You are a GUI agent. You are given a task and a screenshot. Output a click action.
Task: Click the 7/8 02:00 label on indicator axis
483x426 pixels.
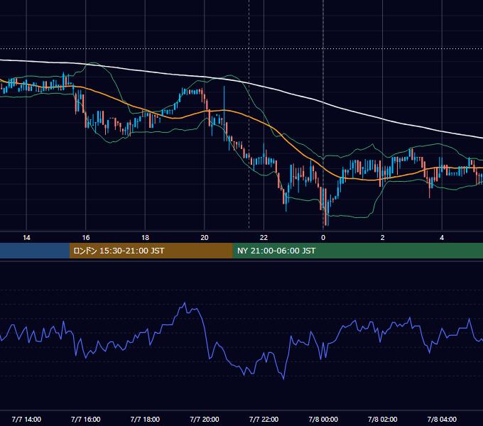(383, 420)
